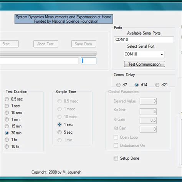
Task: Click the Desired Value field
Action: [x=148, y=101]
